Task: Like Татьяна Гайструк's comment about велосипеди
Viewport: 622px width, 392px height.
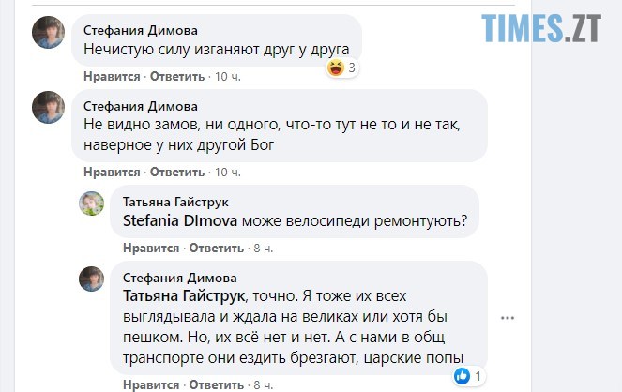Action: pos(152,248)
